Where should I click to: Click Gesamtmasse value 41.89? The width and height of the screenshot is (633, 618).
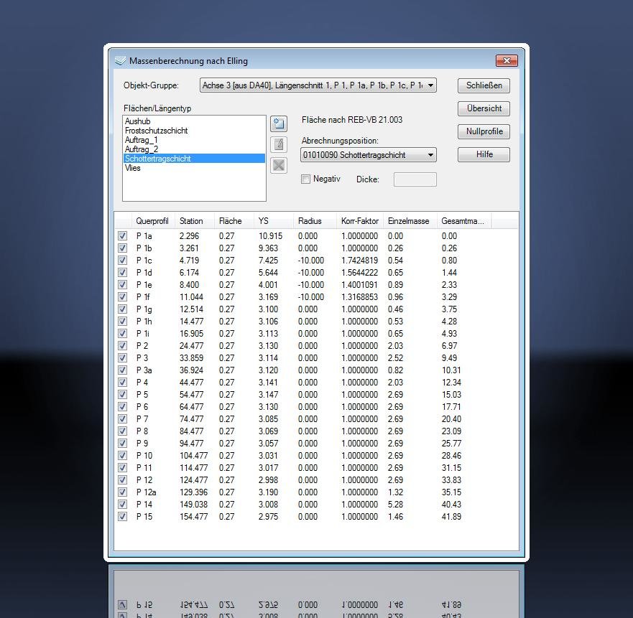pyautogui.click(x=451, y=516)
